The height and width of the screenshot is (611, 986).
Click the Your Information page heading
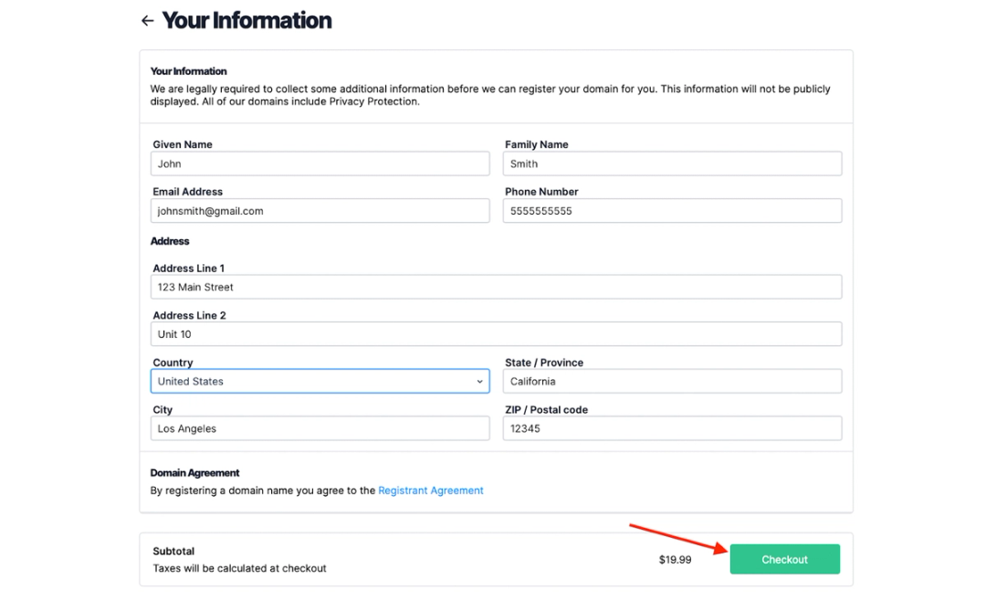pyautogui.click(x=246, y=20)
